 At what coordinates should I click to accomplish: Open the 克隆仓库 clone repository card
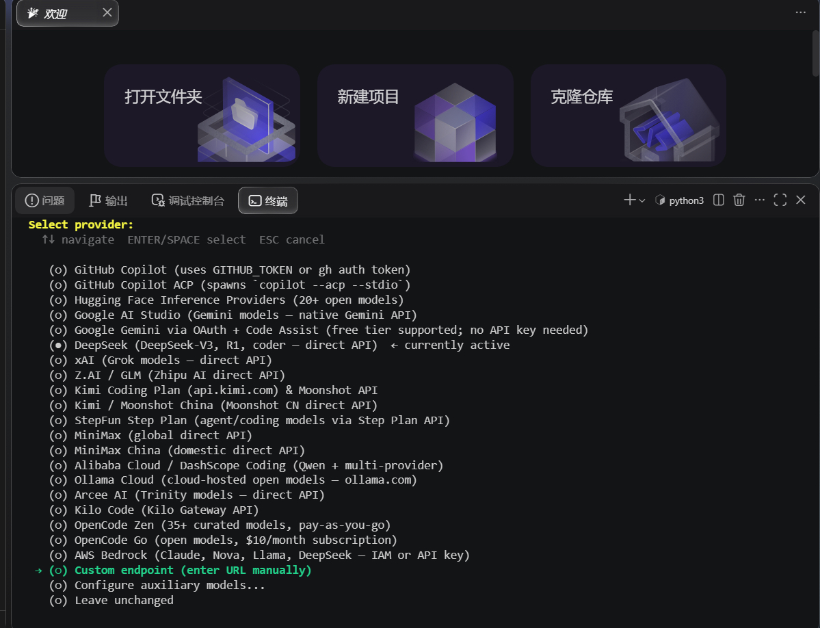click(628, 115)
